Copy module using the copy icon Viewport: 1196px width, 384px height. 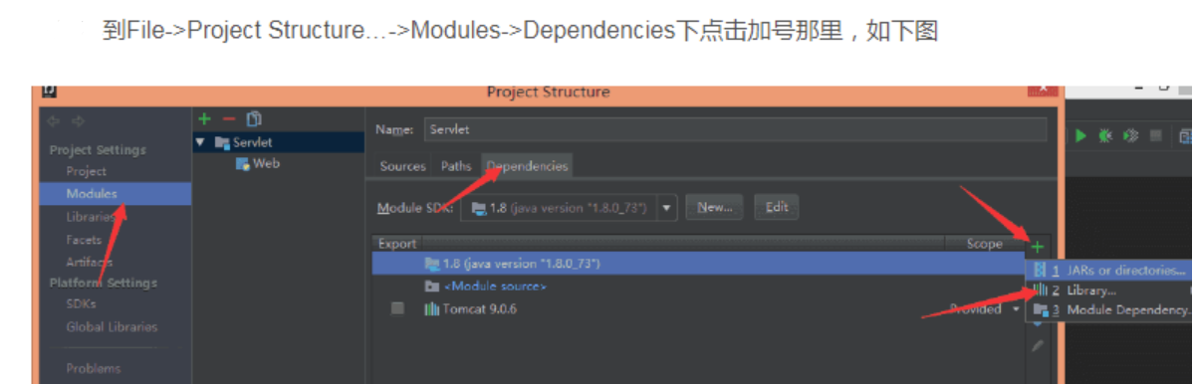[254, 119]
